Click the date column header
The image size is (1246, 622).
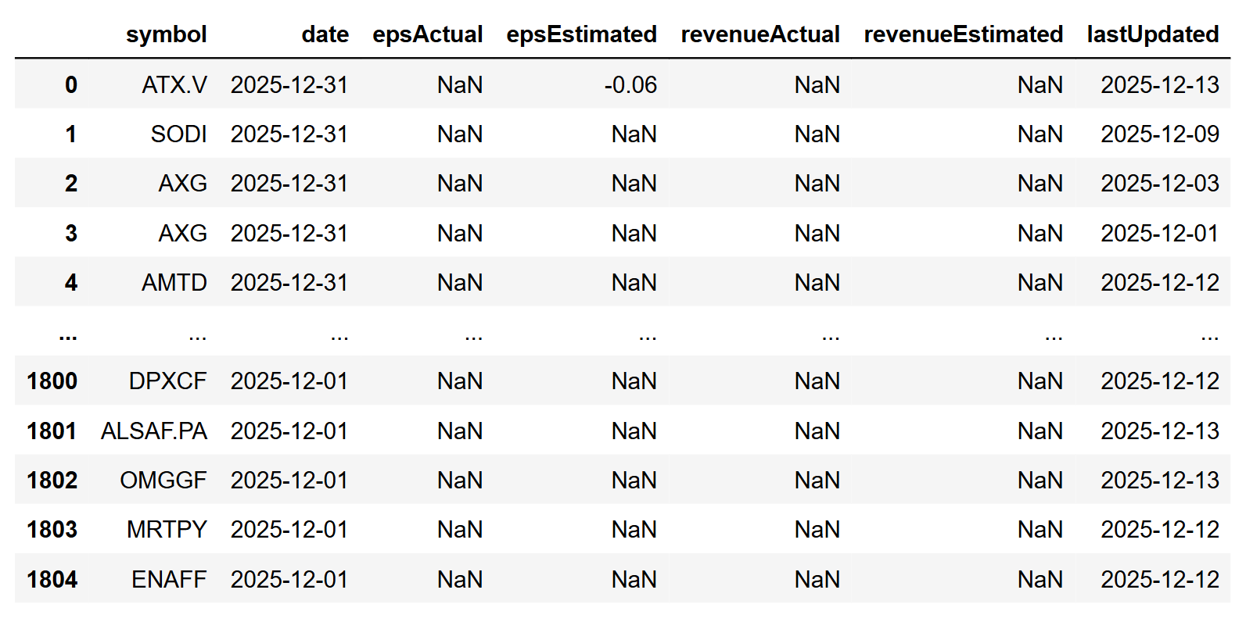[325, 34]
